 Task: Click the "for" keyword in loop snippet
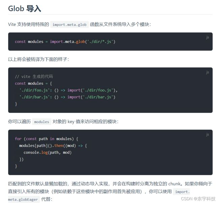[18, 139]
